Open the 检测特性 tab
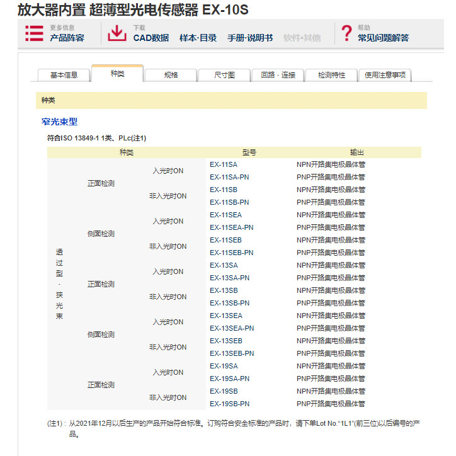Image resolution: width=456 pixels, height=456 pixels. pos(331,75)
